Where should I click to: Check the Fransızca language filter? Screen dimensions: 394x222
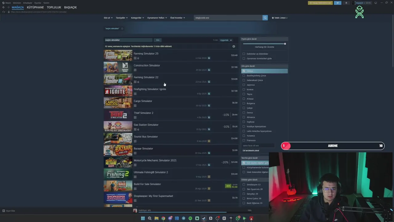[244, 140]
